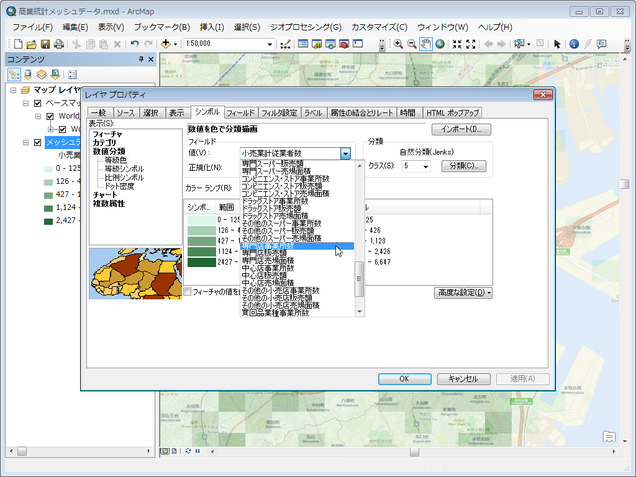The image size is (636, 477).
Task: Click the Print icon in toolbar
Action: 59,44
